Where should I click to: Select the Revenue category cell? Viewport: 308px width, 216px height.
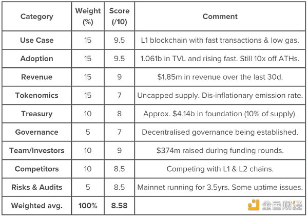point(37,77)
